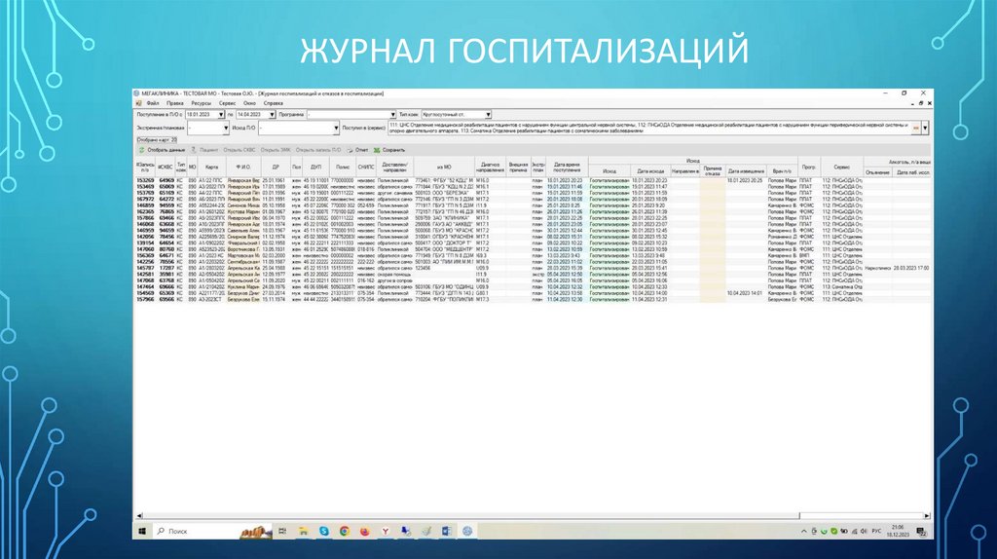Expand the Программа dropdown

point(392,115)
